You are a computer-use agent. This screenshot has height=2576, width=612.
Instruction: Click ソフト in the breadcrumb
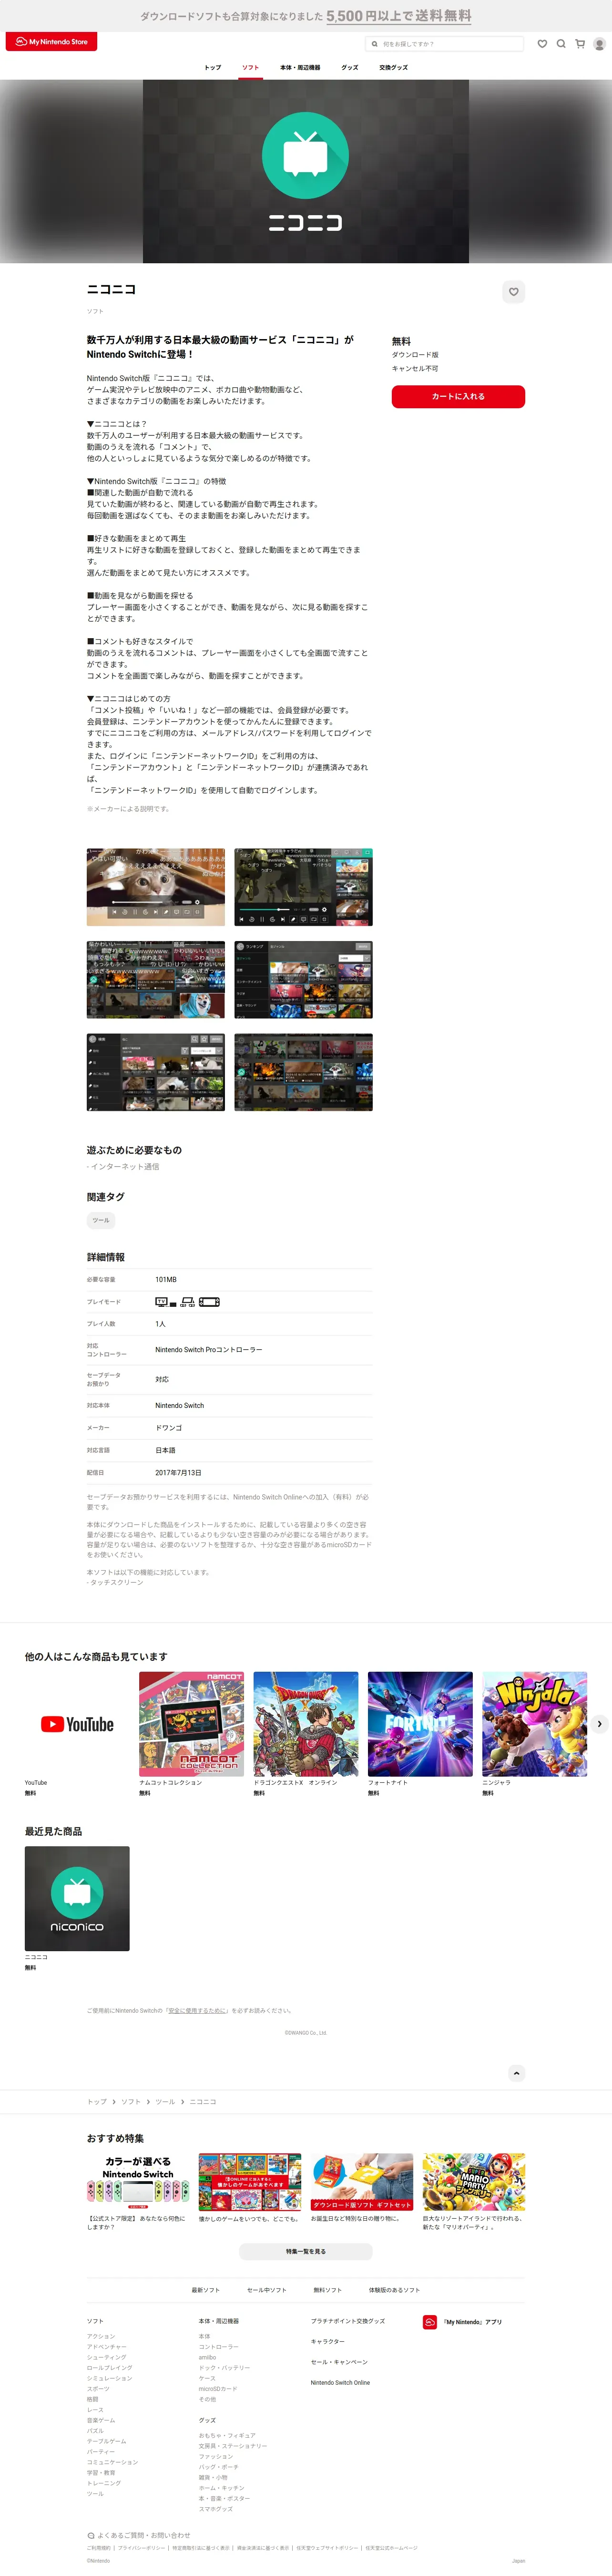pos(131,2102)
